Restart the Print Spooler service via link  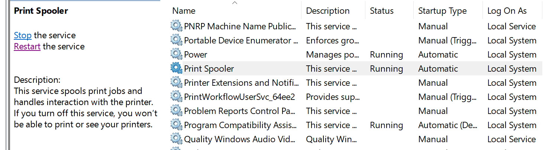pos(27,46)
